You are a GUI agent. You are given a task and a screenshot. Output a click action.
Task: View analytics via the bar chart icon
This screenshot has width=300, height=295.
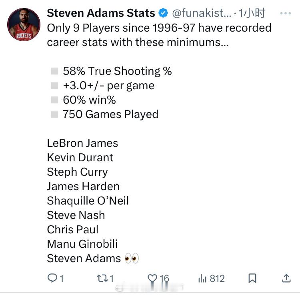202,278
